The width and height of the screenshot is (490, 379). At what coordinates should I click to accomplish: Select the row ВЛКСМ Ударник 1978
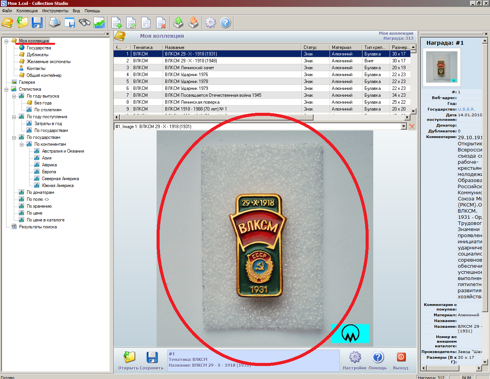point(262,81)
